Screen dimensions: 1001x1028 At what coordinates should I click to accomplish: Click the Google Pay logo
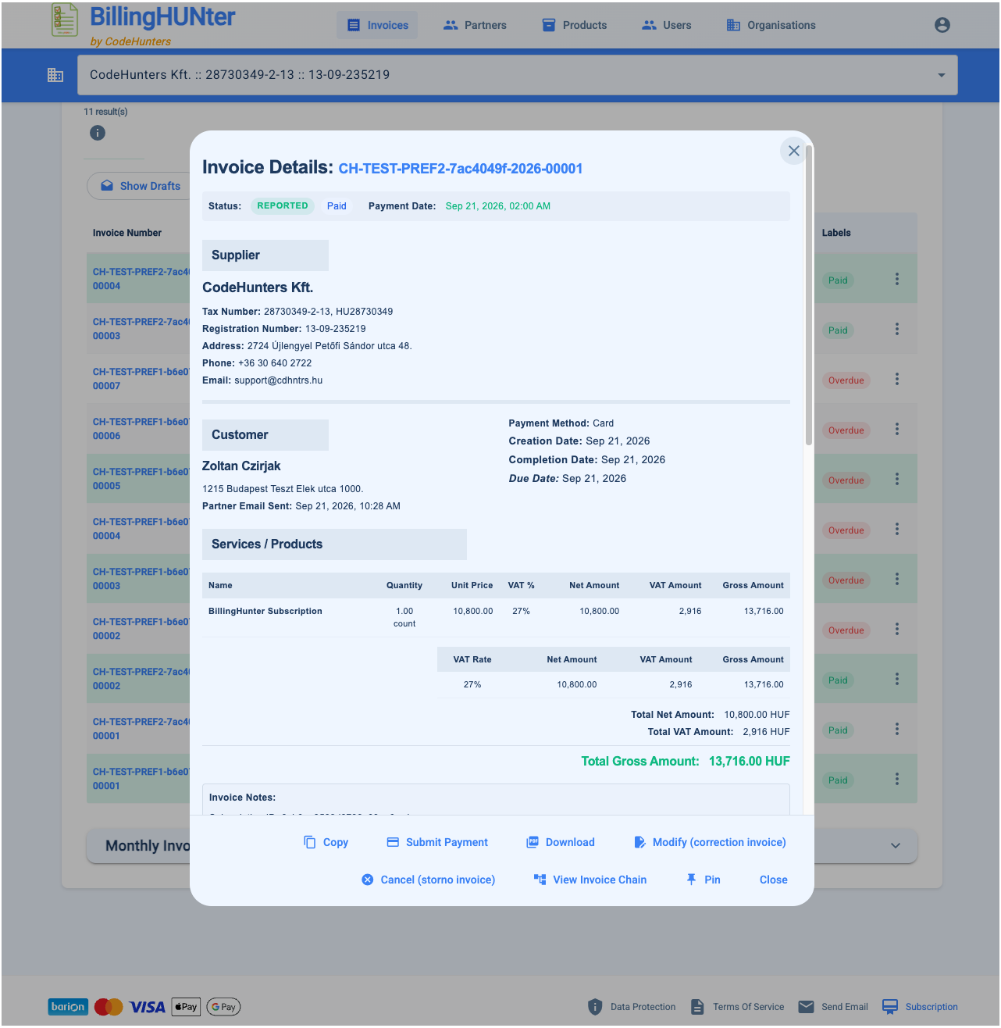point(223,1007)
